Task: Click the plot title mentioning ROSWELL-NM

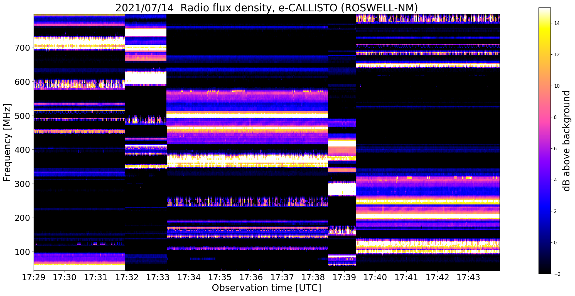Action: point(266,8)
